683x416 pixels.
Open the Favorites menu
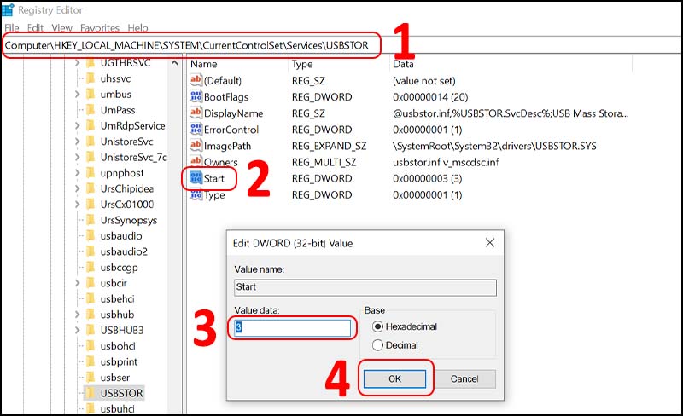click(100, 28)
